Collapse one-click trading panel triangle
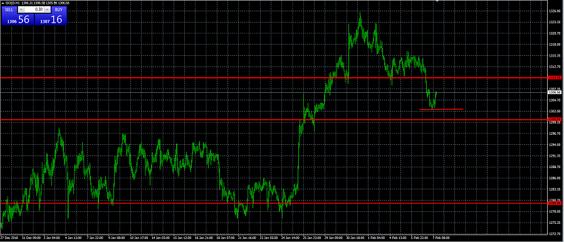 pos(3,3)
